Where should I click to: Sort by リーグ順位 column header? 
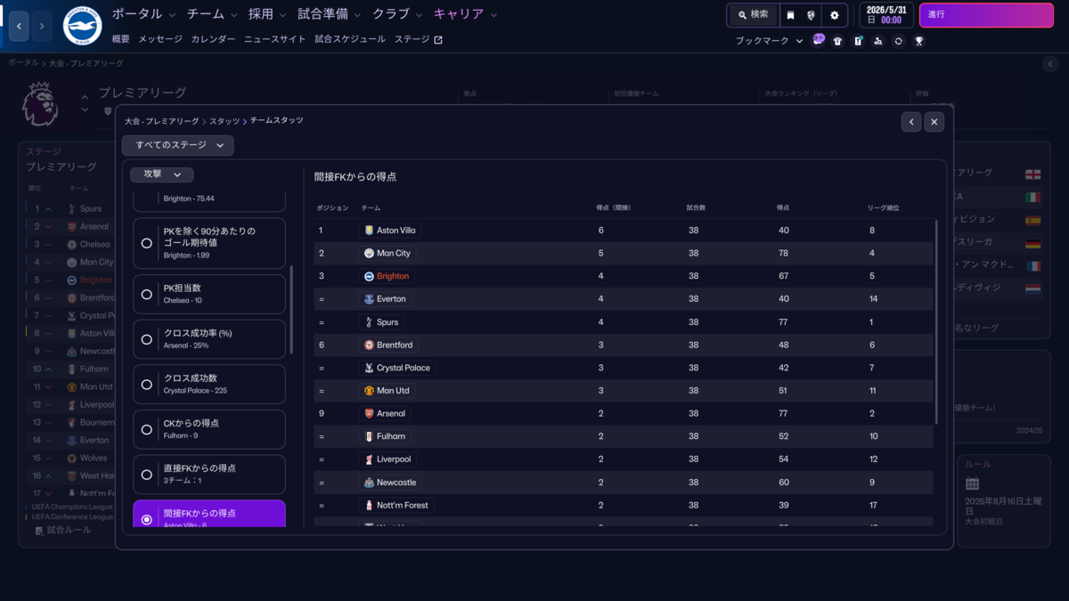pos(883,207)
